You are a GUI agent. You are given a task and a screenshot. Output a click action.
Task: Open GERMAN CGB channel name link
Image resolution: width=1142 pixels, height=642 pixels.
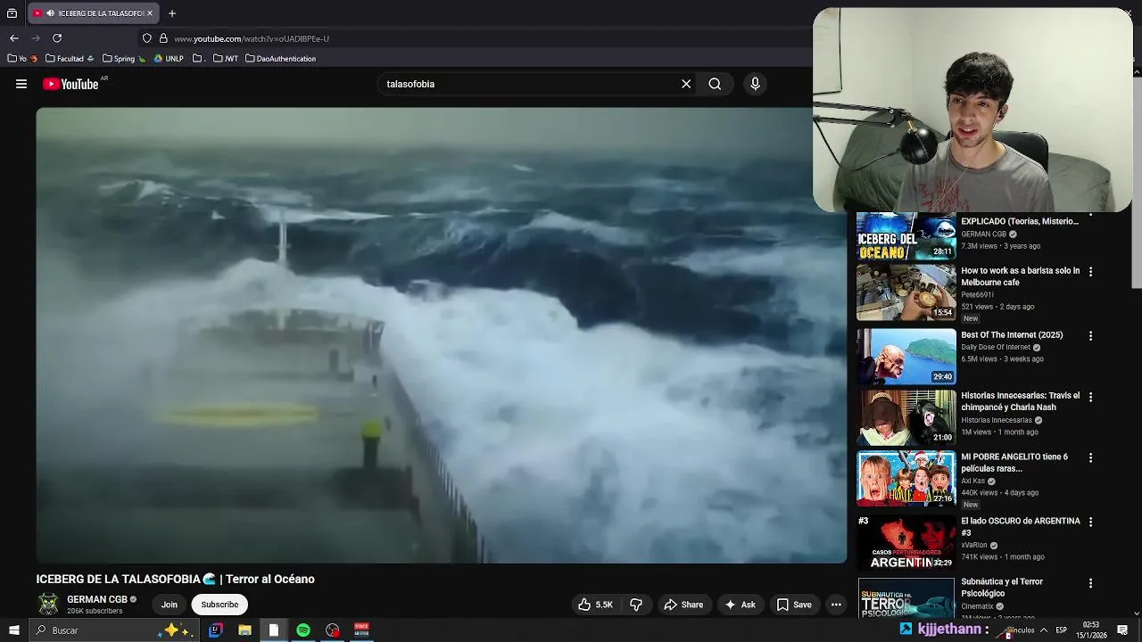[x=97, y=599]
